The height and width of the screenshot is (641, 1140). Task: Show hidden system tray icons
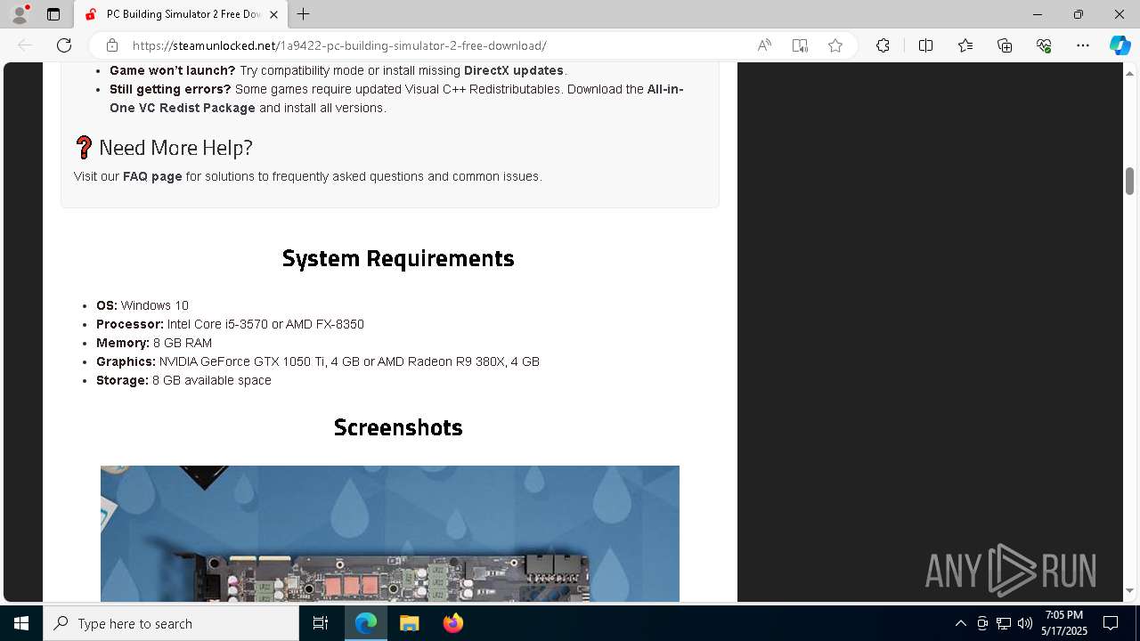tap(960, 623)
